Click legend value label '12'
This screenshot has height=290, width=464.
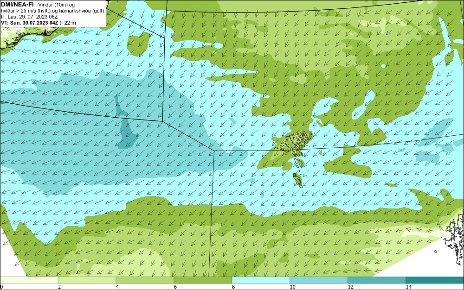[x=351, y=287]
